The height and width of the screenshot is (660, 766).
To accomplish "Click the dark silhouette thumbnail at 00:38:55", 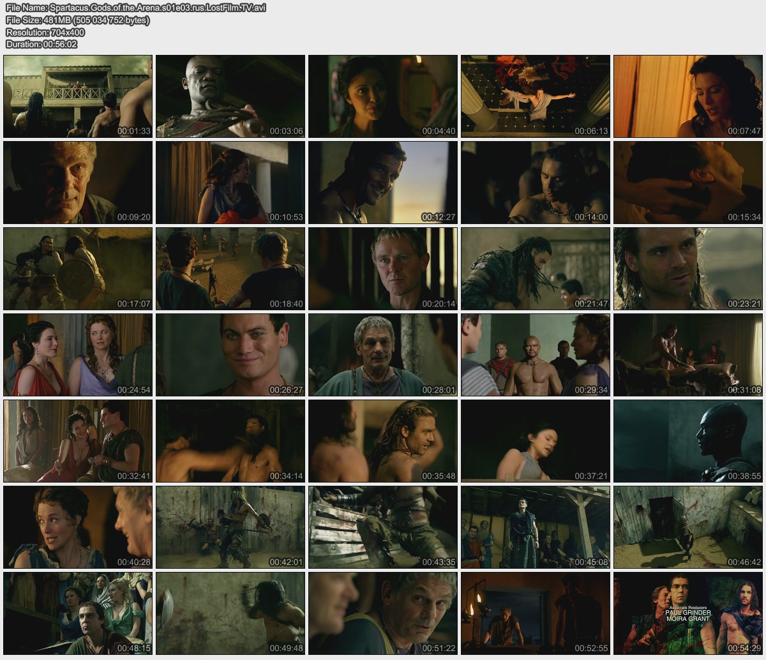I will (688, 441).
